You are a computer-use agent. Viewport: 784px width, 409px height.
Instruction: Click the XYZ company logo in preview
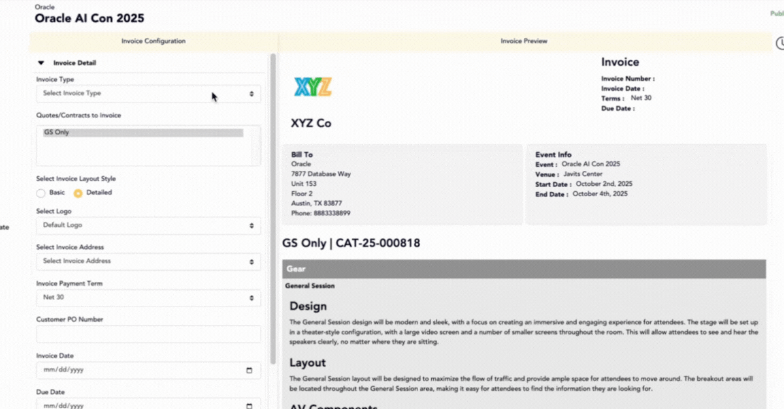(313, 87)
